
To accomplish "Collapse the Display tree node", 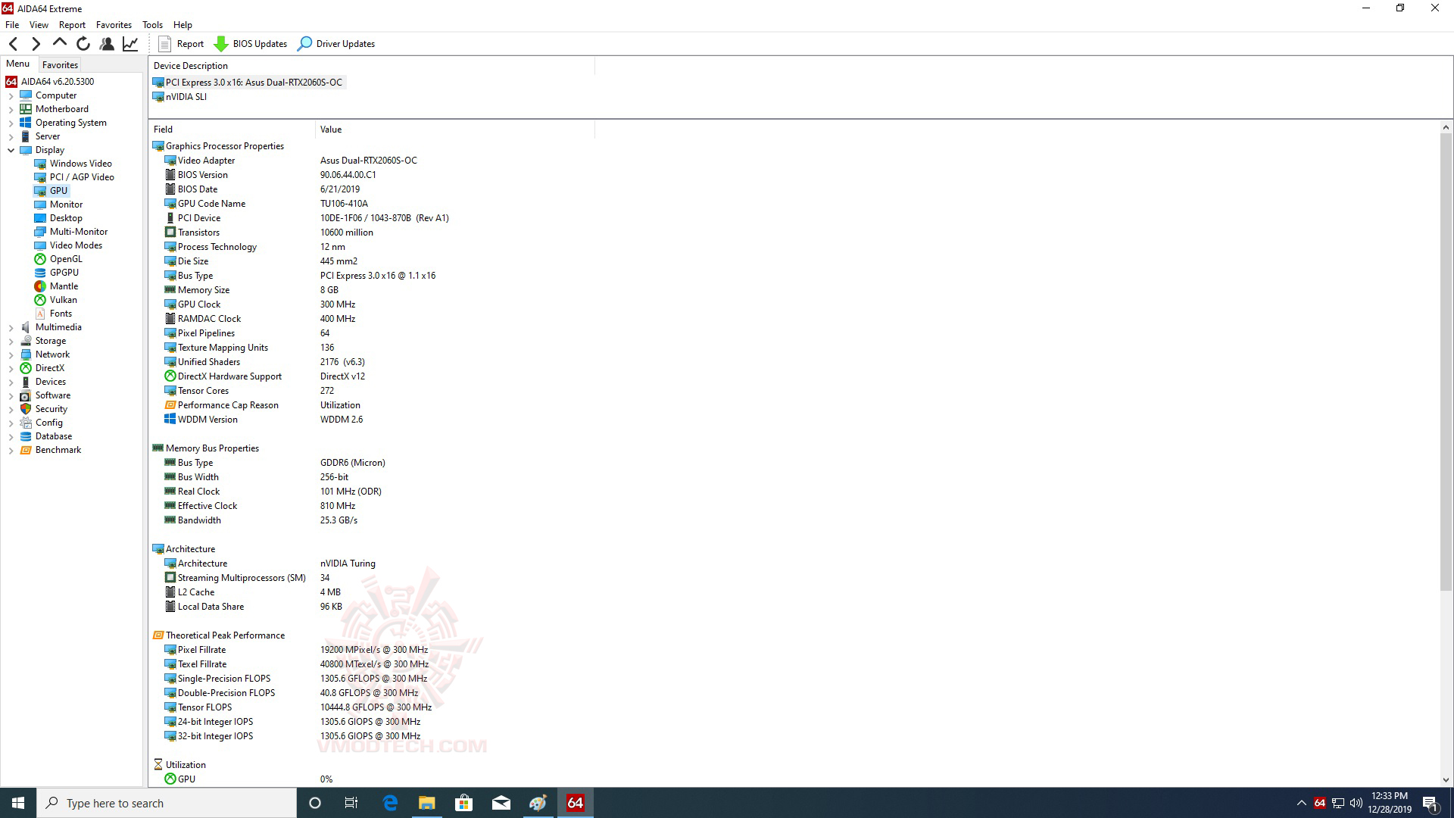I will tap(11, 150).
